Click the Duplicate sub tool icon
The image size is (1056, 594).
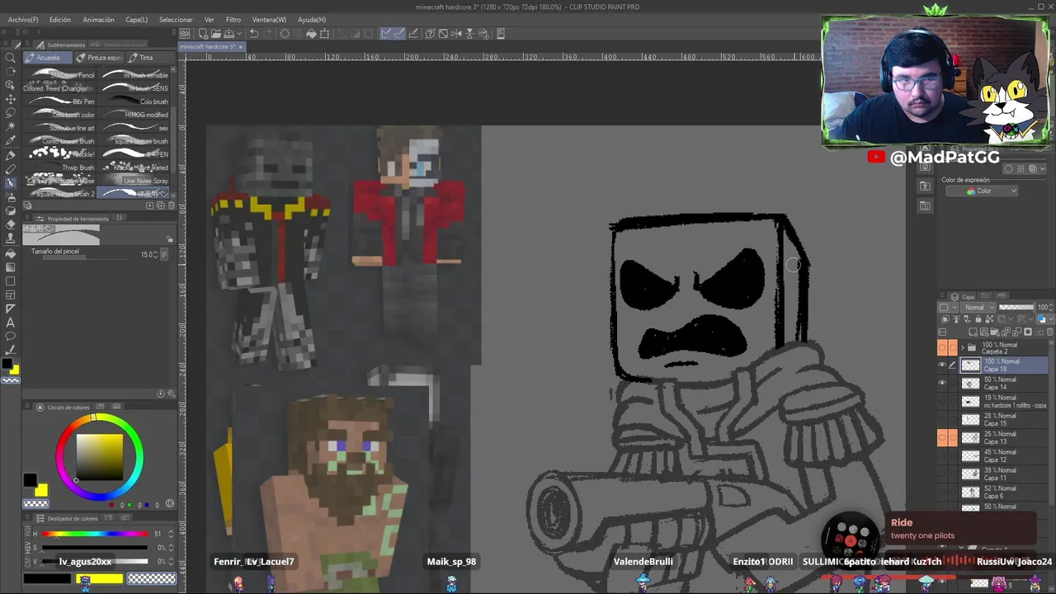[x=159, y=205]
